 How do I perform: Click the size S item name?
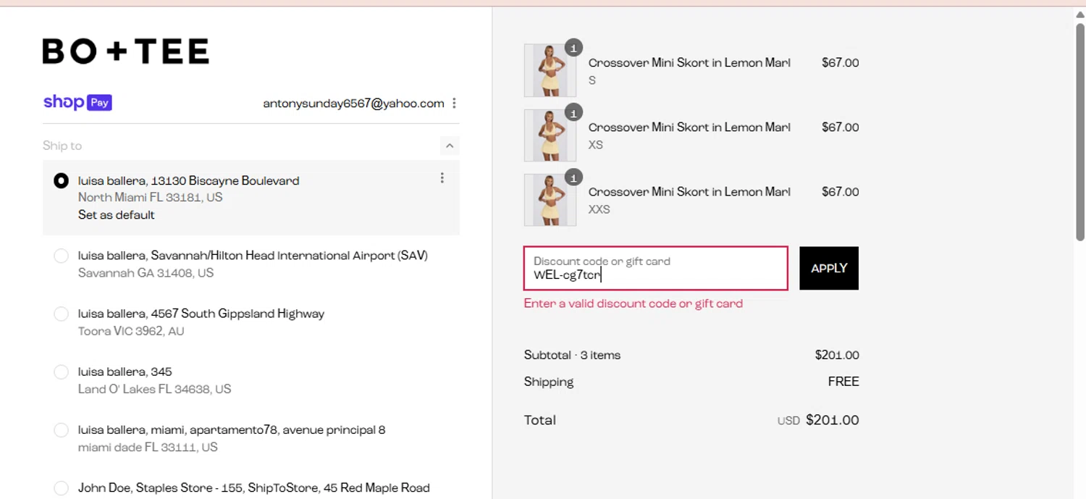[689, 63]
